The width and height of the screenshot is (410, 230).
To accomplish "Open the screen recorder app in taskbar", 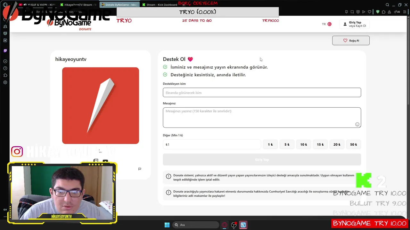I will (x=243, y=225).
